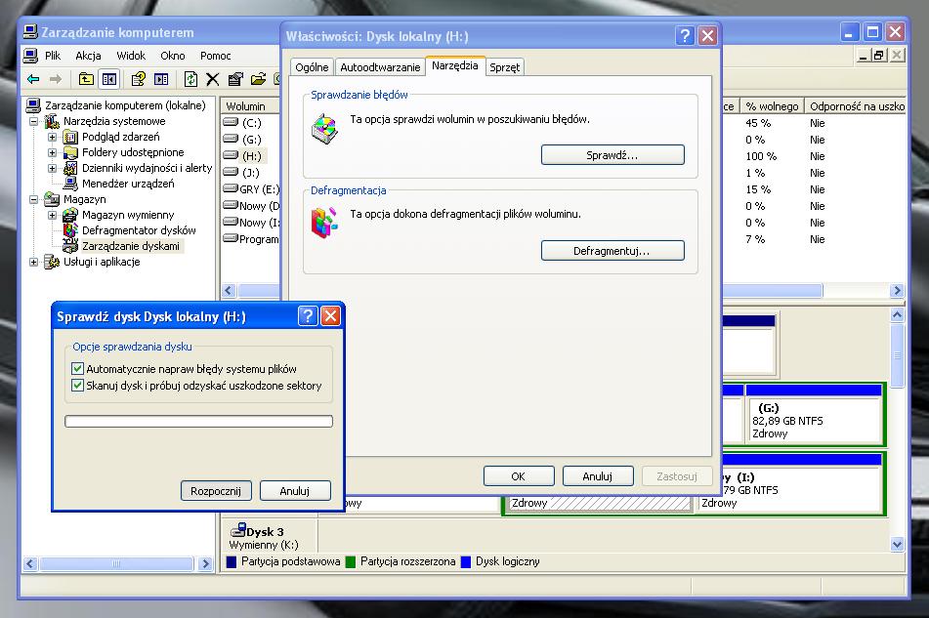Click the Help icon with yellow question mark

point(138,79)
